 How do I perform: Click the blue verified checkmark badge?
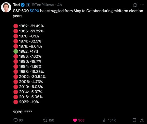[x=23, y=5]
